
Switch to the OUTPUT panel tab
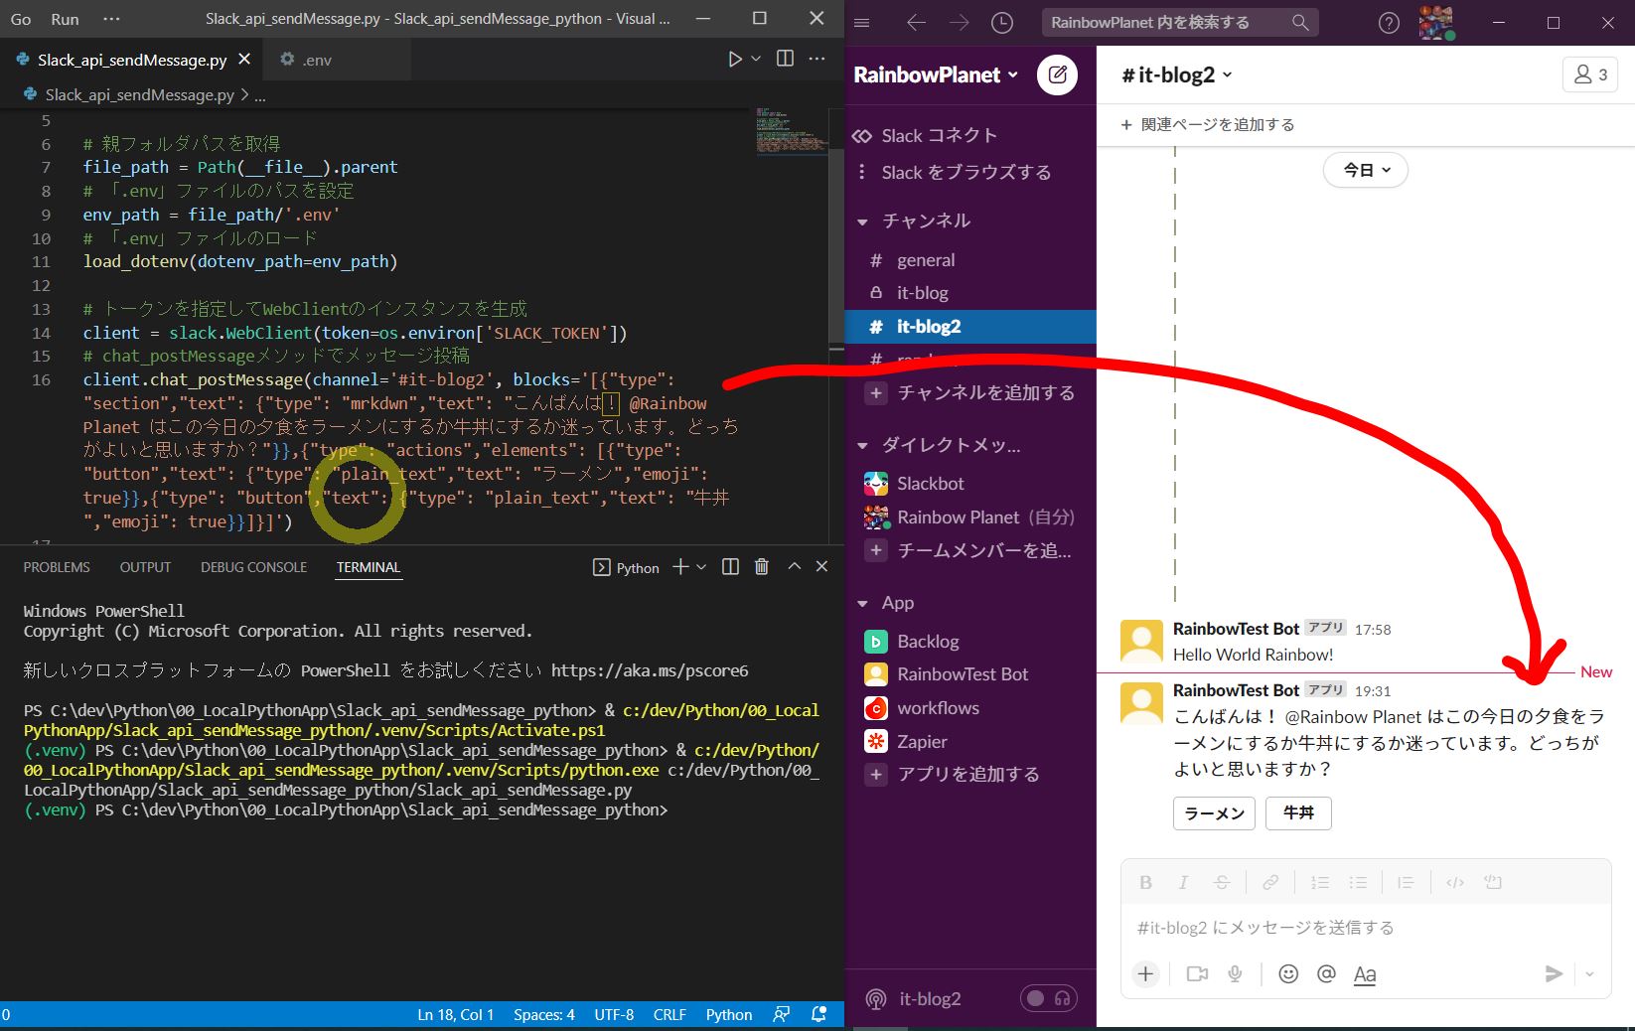tap(145, 567)
